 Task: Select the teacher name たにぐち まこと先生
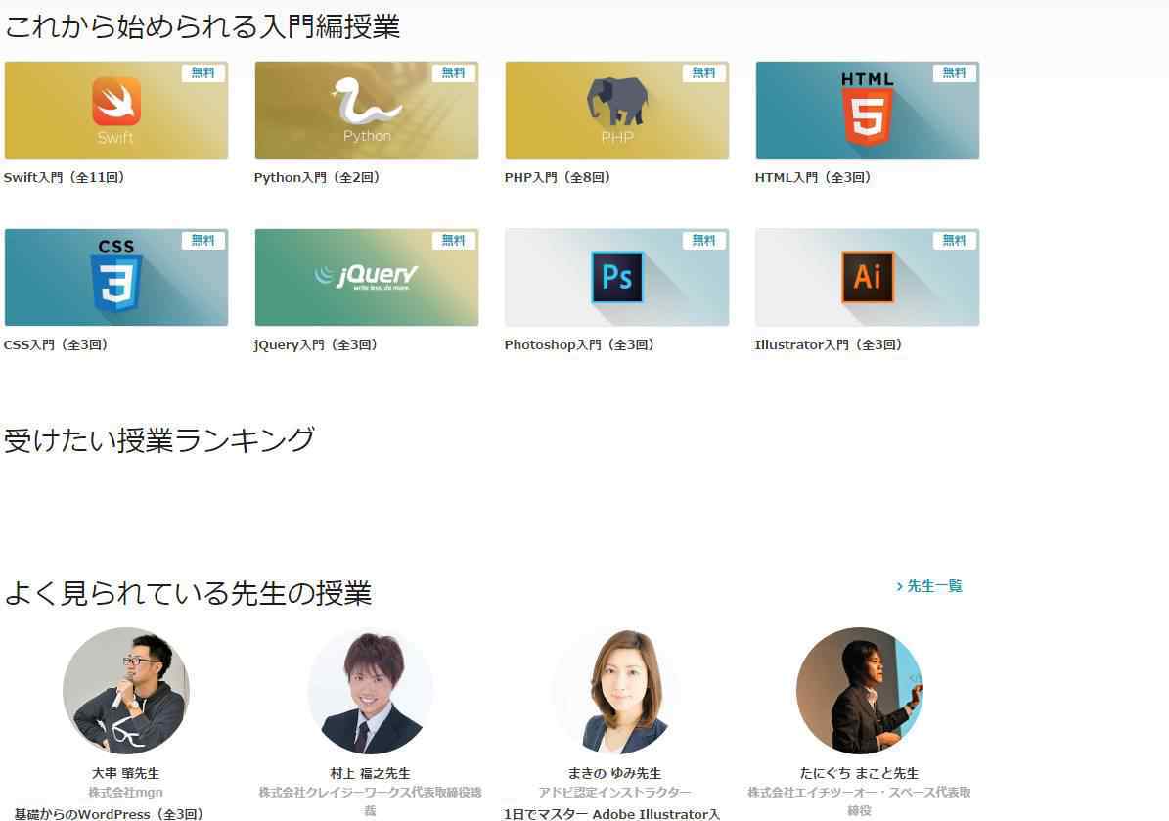pos(859,773)
